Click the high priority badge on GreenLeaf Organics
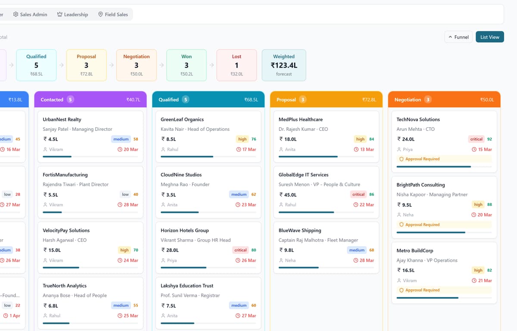The image size is (517, 331). pyautogui.click(x=243, y=139)
